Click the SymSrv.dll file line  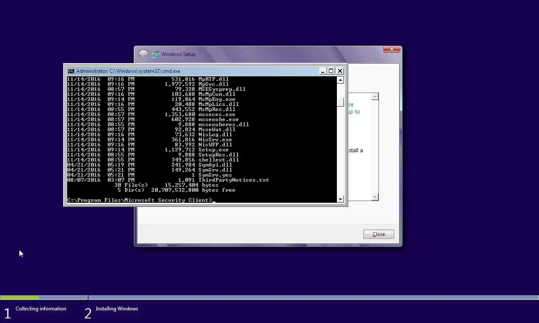[x=149, y=170]
